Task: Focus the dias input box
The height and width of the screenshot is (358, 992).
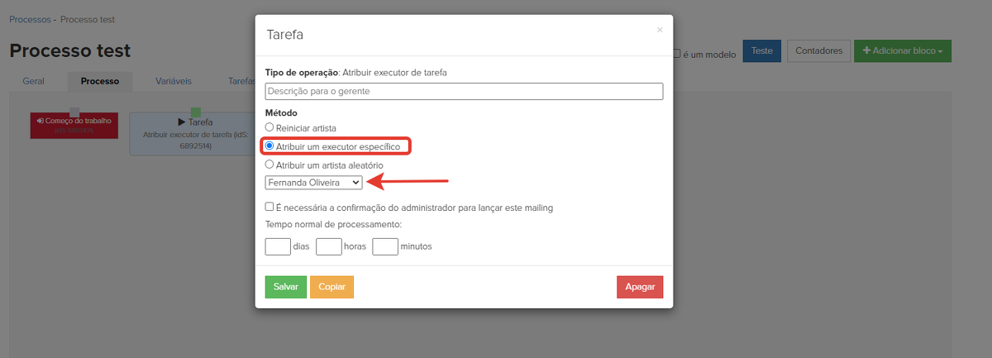Action: pyautogui.click(x=278, y=246)
